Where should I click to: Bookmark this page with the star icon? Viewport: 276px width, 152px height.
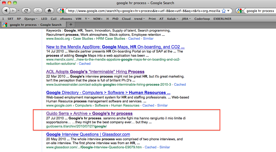[224, 11]
